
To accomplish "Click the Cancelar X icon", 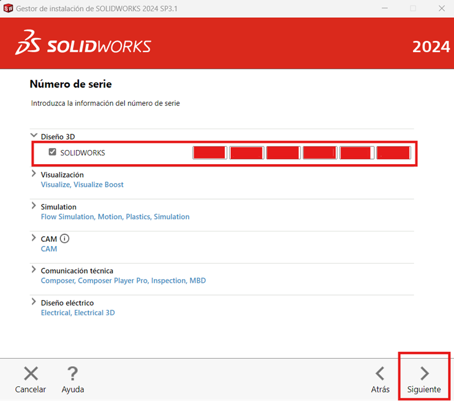I will click(31, 373).
